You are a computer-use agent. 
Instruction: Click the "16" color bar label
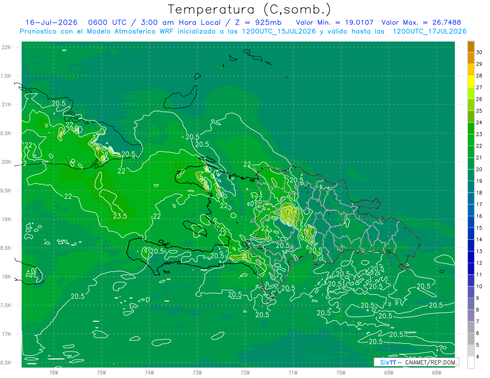[x=479, y=216]
